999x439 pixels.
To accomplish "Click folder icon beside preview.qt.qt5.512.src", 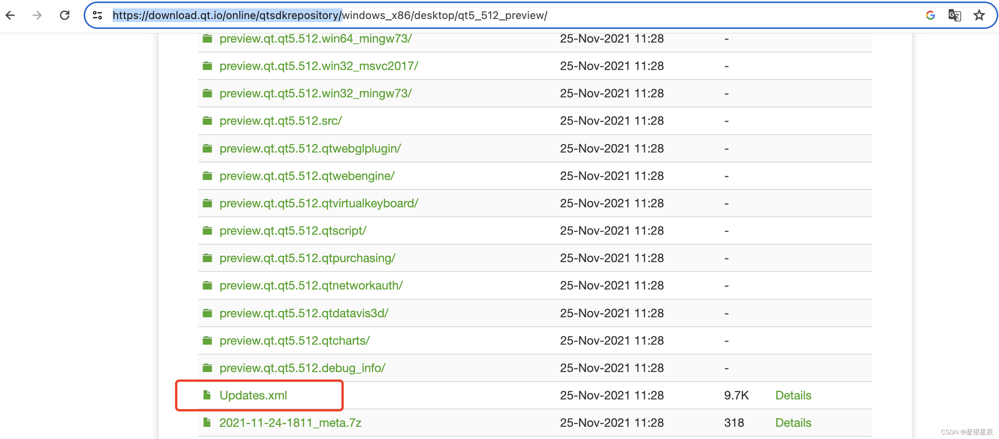I will coord(207,121).
